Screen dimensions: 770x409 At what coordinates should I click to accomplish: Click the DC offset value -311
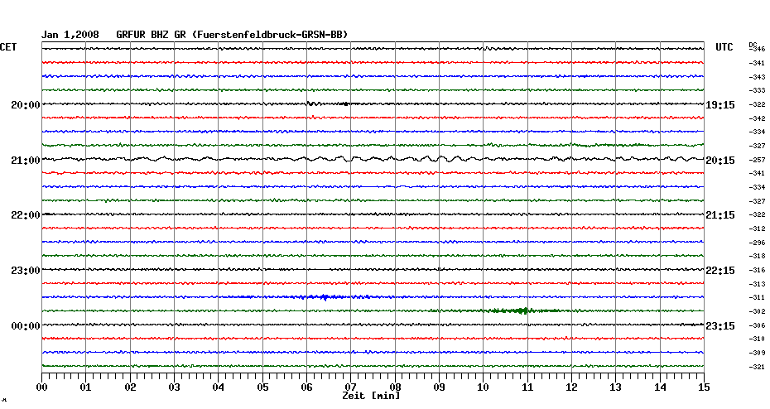758,297
